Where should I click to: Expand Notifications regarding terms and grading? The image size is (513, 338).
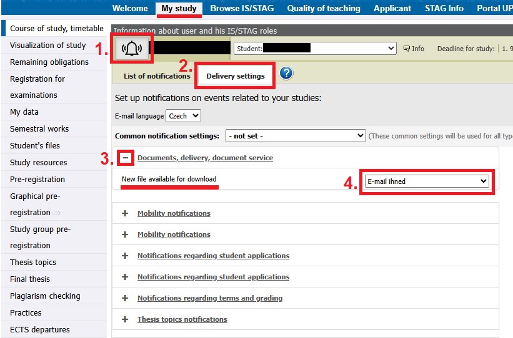[x=125, y=298]
